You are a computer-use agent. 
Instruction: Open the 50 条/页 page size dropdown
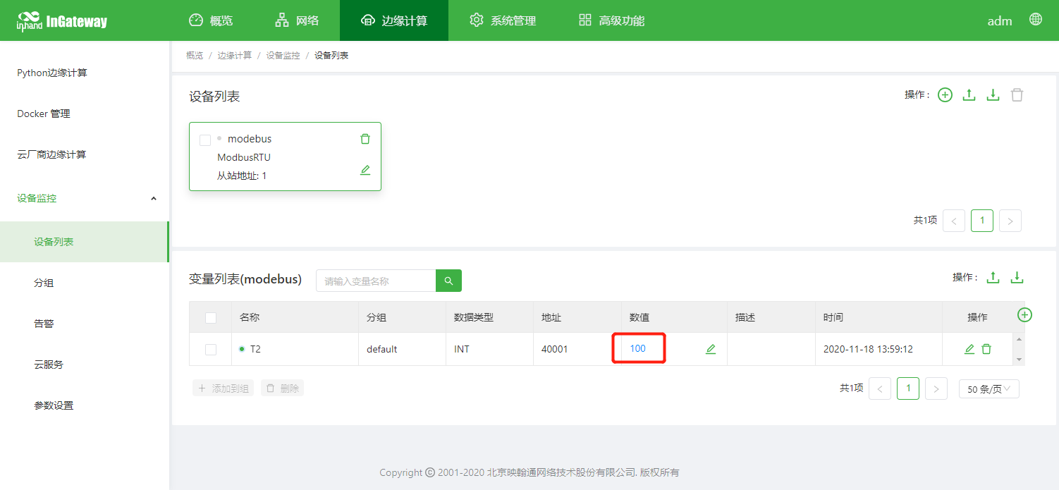988,388
